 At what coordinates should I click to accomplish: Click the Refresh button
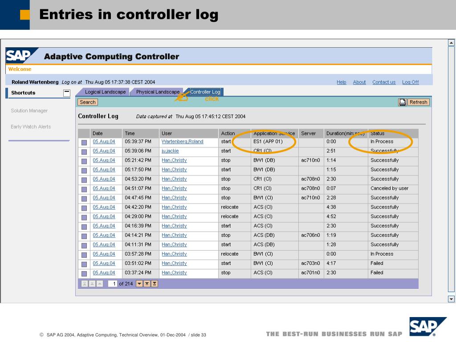tap(418, 102)
